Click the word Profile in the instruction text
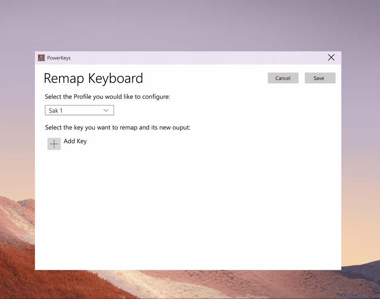The image size is (380, 299). point(82,97)
